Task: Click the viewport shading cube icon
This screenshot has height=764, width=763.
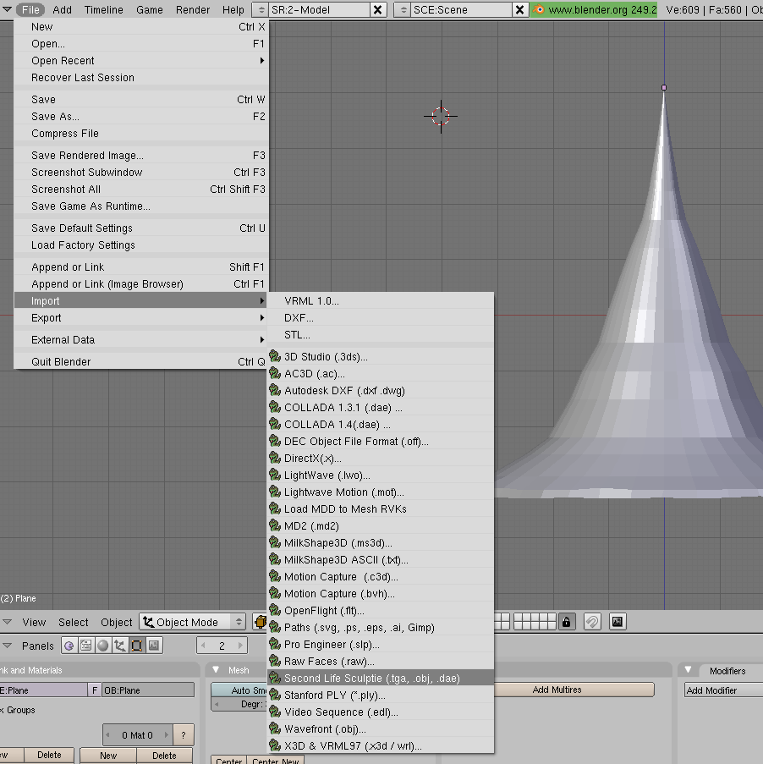Action: pos(261,622)
